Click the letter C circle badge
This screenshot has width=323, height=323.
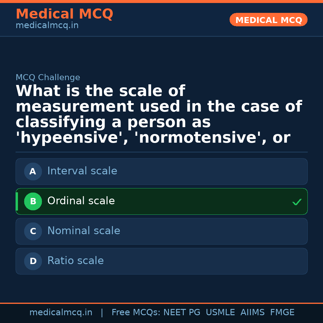33,231
